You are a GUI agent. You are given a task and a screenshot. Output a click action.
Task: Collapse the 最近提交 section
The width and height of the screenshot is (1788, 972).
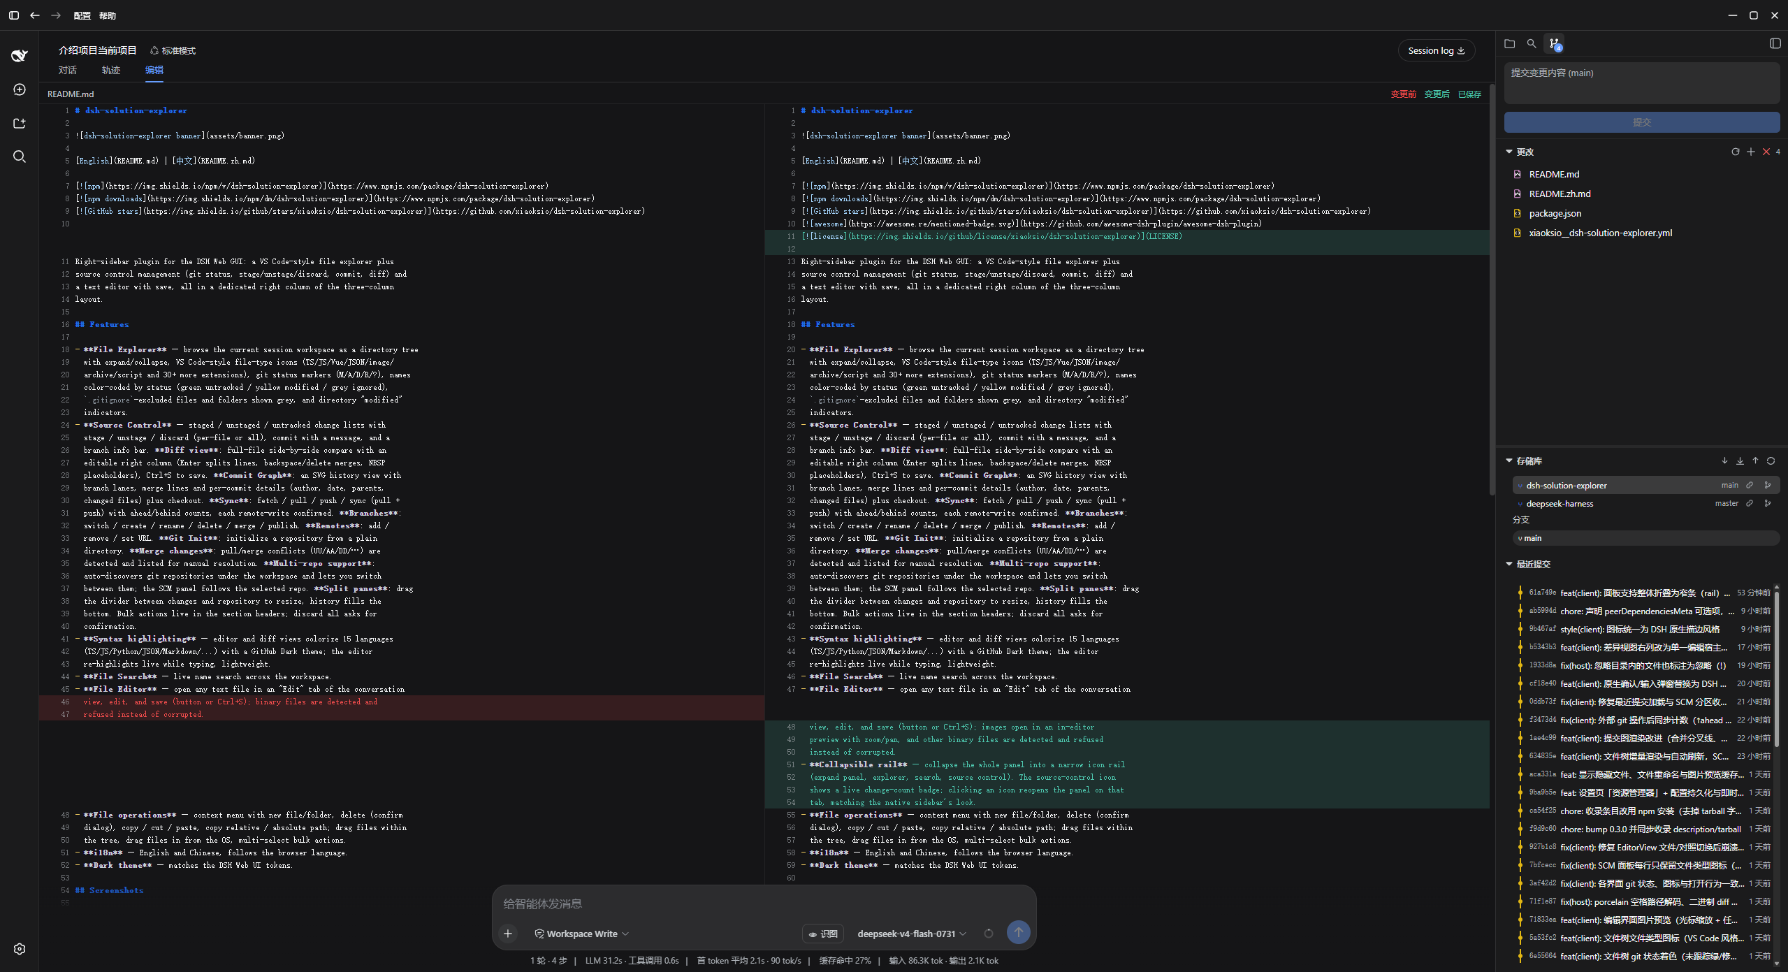[x=1509, y=564]
